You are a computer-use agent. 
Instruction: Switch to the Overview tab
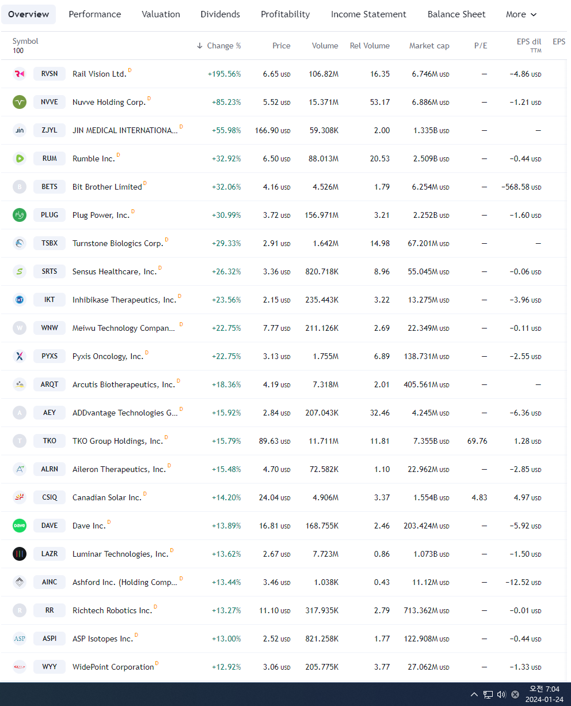(x=29, y=14)
